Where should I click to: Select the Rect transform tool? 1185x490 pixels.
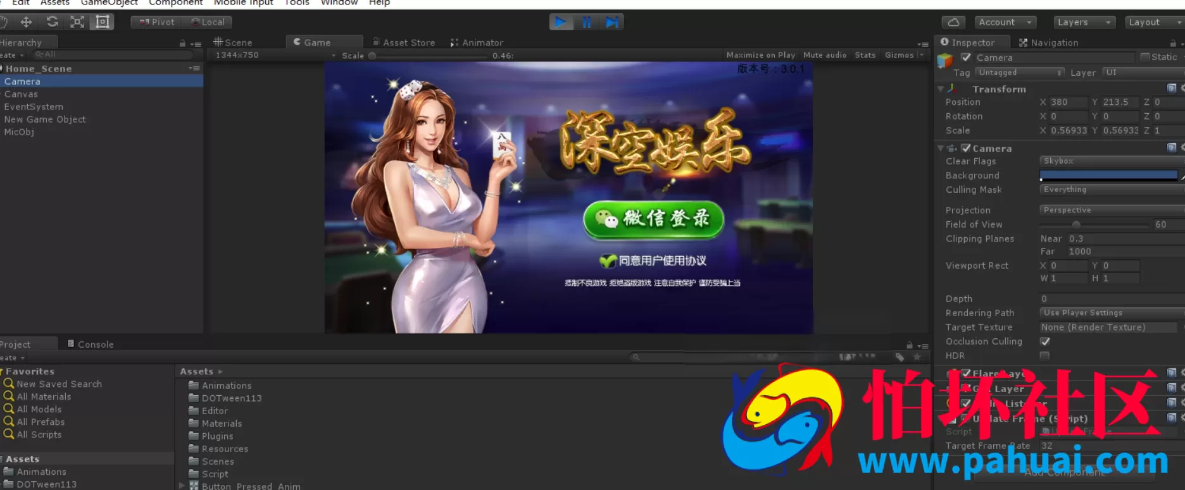click(x=102, y=22)
